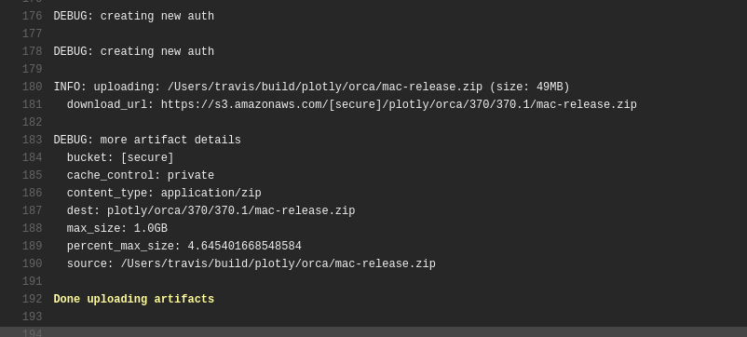Click the 'source:' mac-release.zip path line
This screenshot has width=747, height=337.
tap(251, 263)
